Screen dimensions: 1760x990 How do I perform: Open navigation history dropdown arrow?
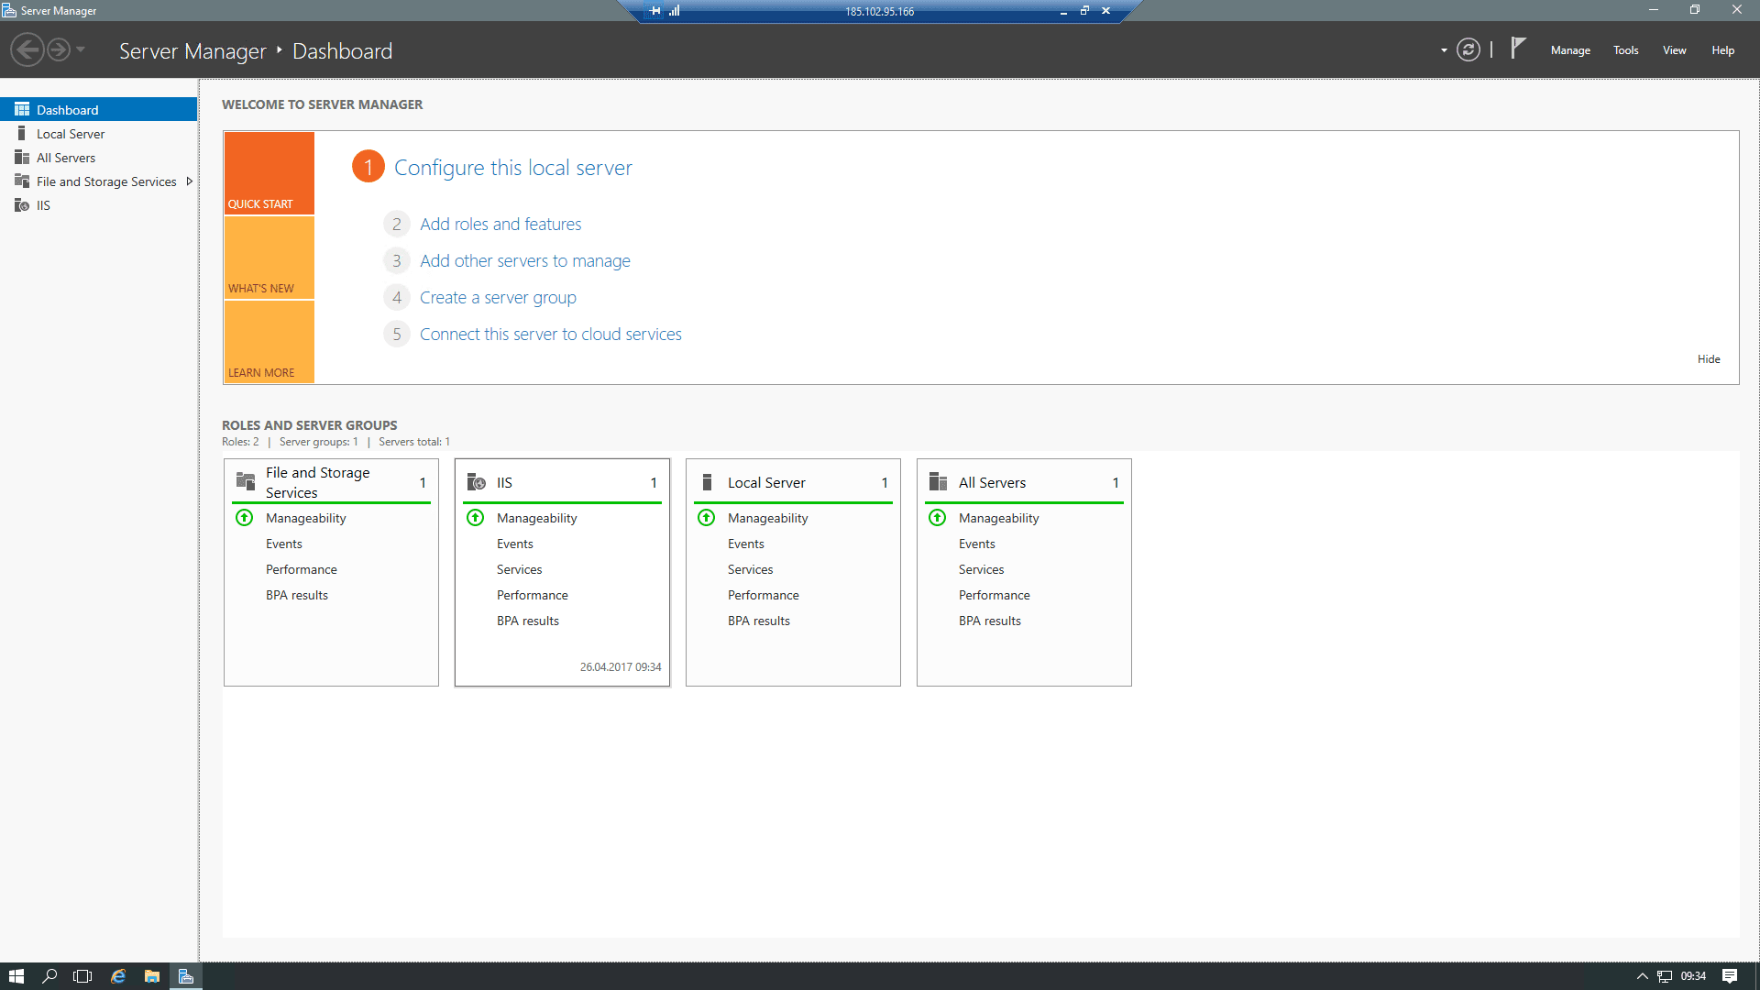(81, 49)
